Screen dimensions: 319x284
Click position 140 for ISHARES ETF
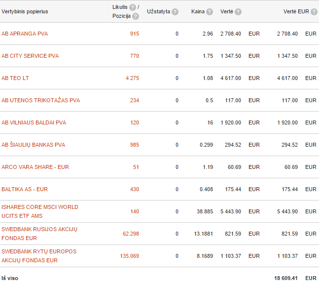[x=135, y=211]
